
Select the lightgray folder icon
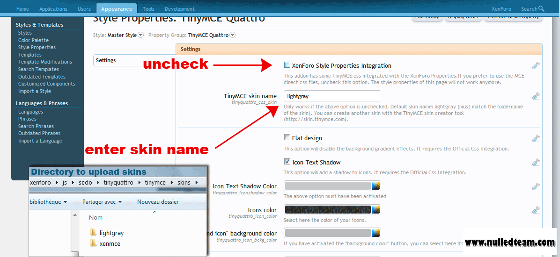[x=94, y=233]
